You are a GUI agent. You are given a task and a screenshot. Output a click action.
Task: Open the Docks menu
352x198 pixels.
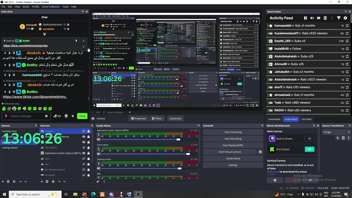[x=26, y=7]
